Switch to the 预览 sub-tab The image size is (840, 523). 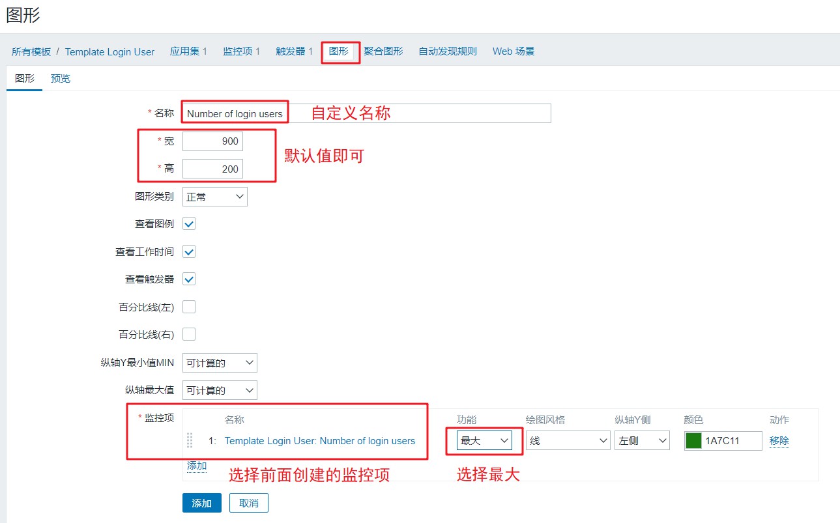point(61,79)
